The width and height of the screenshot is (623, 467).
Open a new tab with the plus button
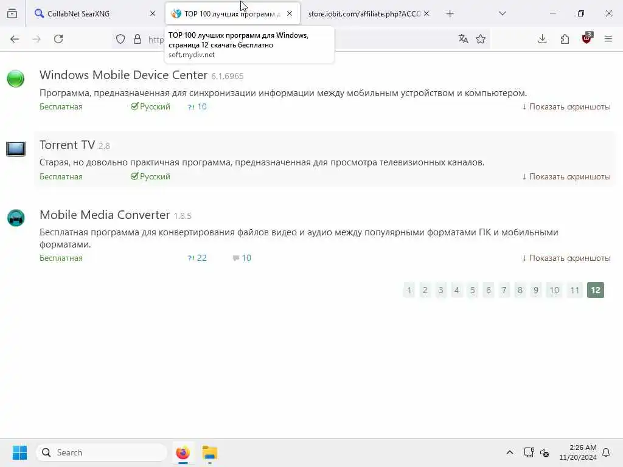tap(450, 14)
